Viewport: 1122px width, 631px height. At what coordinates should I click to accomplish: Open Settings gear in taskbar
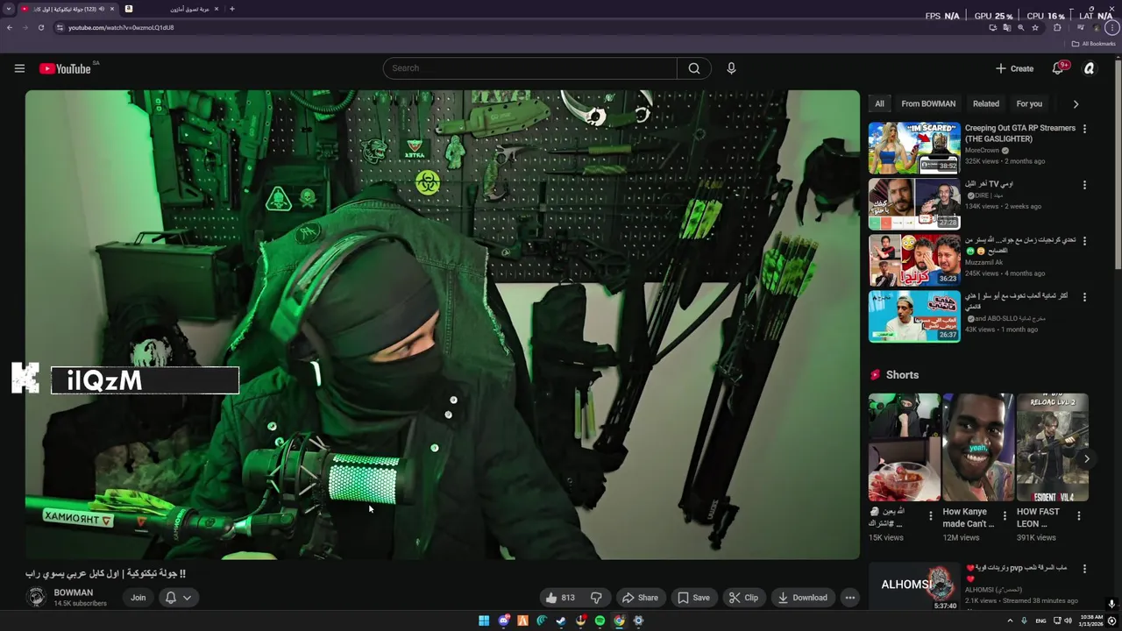638,620
